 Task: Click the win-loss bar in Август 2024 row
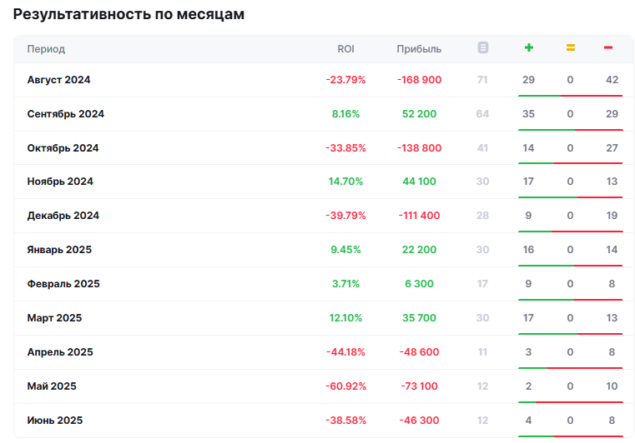point(570,96)
